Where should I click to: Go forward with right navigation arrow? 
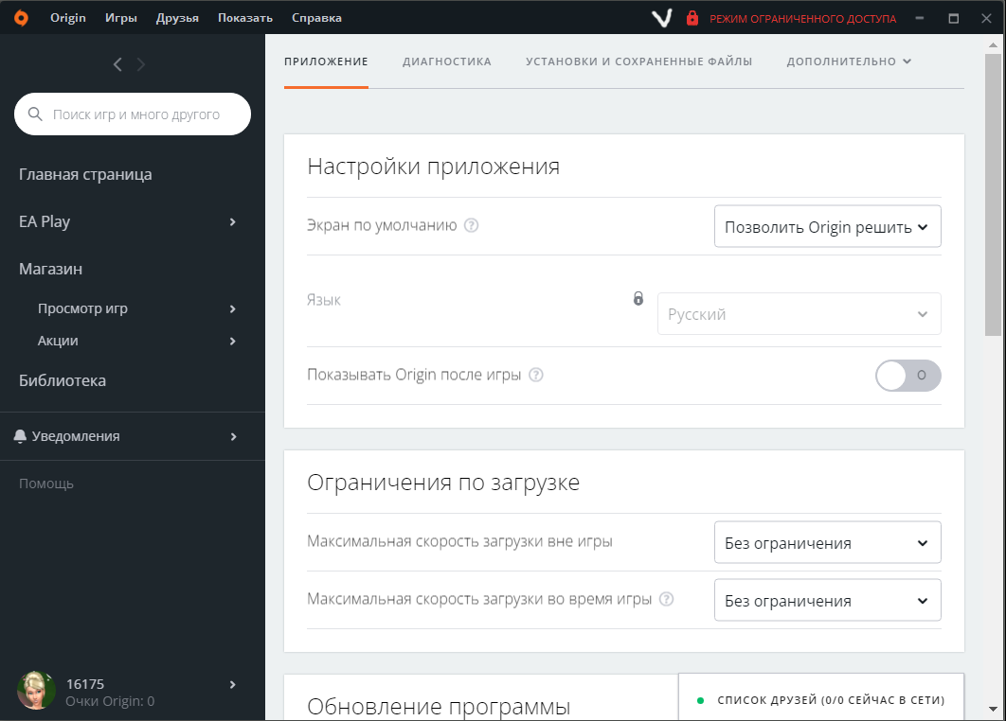(141, 64)
